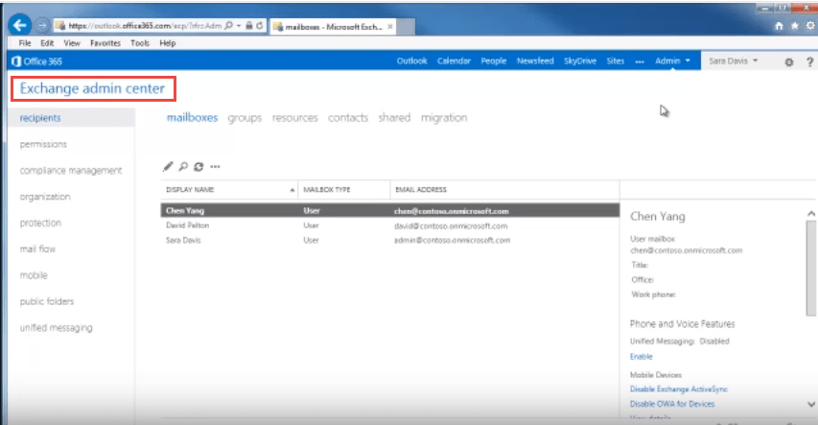The width and height of the screenshot is (818, 425).
Task: Switch to the groups tab
Action: pyautogui.click(x=245, y=118)
